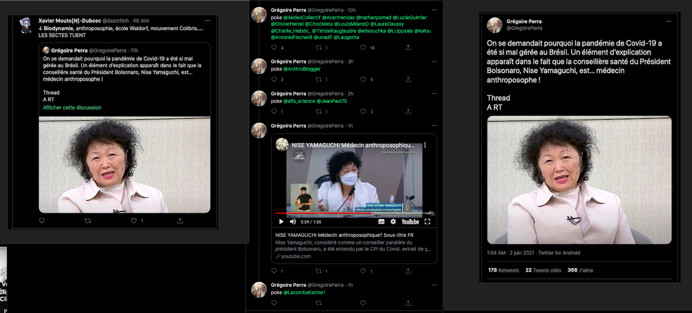Retweet Xavier Mouton-Dubosc's tweet
Viewport: 692px width, 313px height.
tap(88, 221)
